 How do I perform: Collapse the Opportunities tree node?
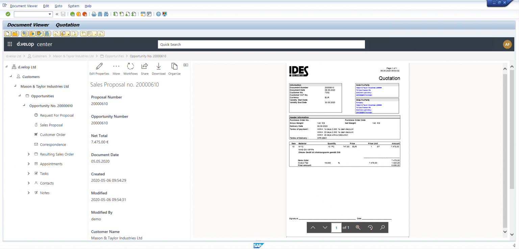(20, 96)
